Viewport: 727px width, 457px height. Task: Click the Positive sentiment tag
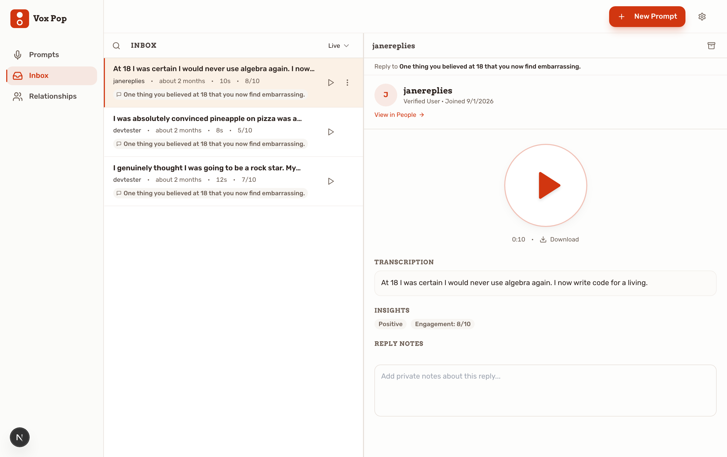click(390, 324)
